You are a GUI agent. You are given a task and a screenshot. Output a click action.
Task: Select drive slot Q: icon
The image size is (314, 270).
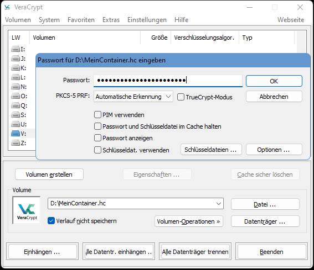[x=15, y=105]
